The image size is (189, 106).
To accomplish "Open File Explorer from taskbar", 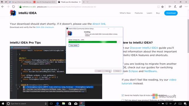I will click(x=64, y=103).
